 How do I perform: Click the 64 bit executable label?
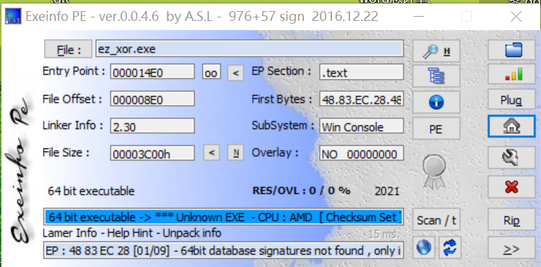click(91, 191)
